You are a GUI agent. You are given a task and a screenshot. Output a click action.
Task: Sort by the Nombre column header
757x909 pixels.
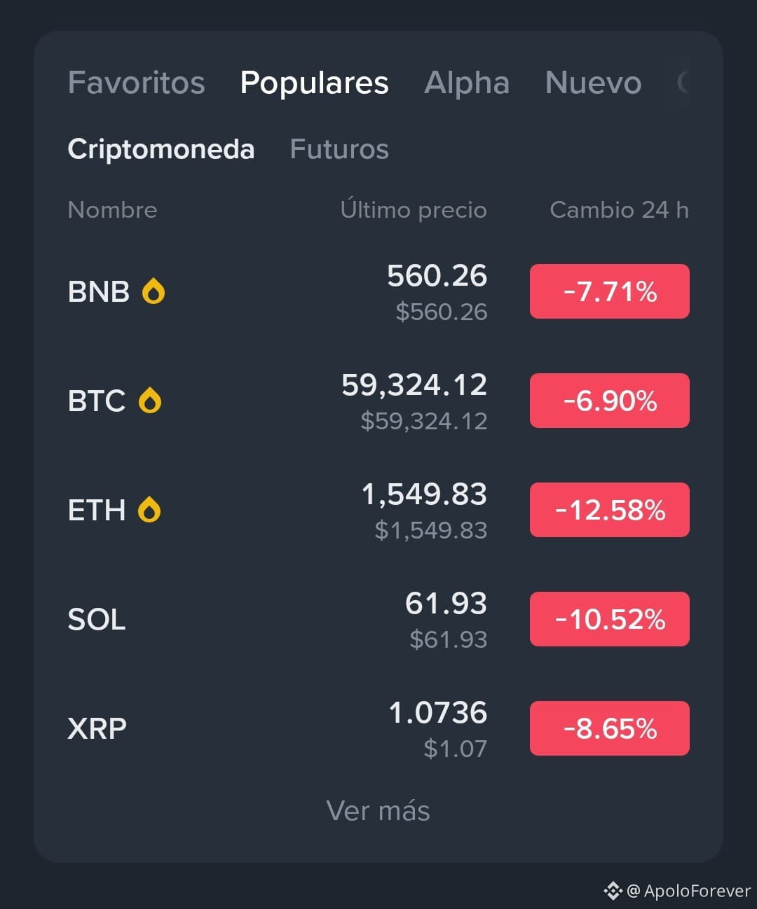point(112,209)
